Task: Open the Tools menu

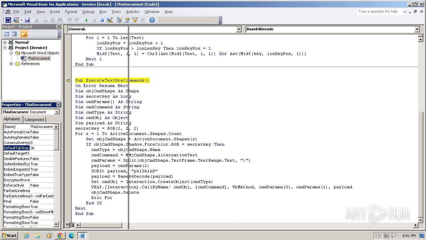Action: pos(116,12)
